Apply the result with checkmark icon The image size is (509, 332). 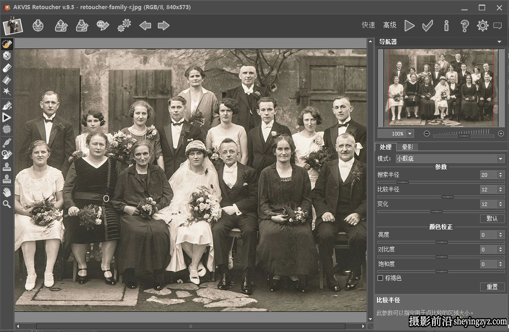click(427, 26)
